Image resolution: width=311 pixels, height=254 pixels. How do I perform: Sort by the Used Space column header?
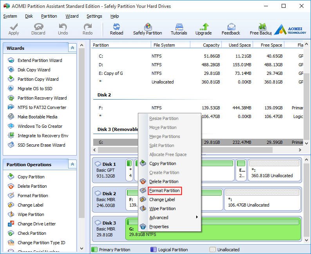(237, 45)
